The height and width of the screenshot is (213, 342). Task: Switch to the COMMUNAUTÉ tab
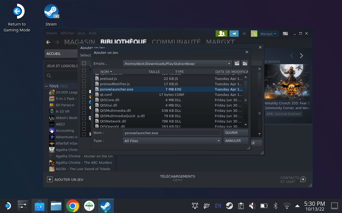tap(176, 42)
